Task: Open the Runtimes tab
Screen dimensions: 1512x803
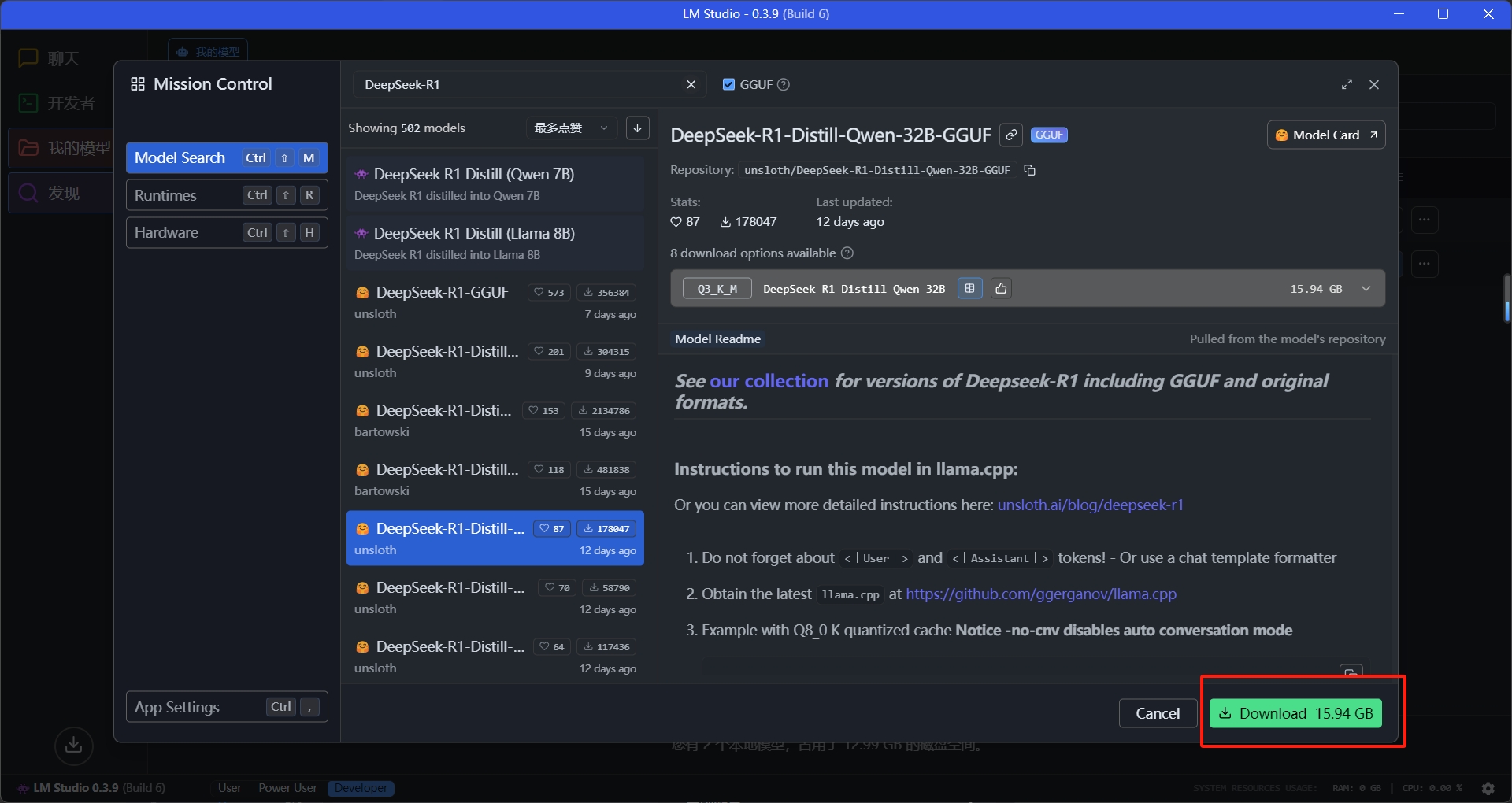Action: pos(227,195)
